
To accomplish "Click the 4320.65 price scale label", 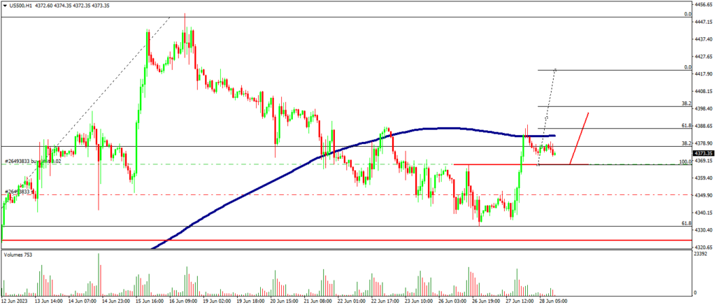I will [x=703, y=248].
